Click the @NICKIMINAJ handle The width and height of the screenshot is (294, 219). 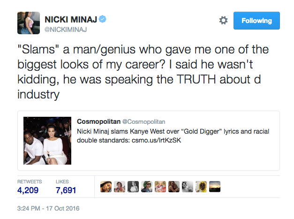pos(66,30)
